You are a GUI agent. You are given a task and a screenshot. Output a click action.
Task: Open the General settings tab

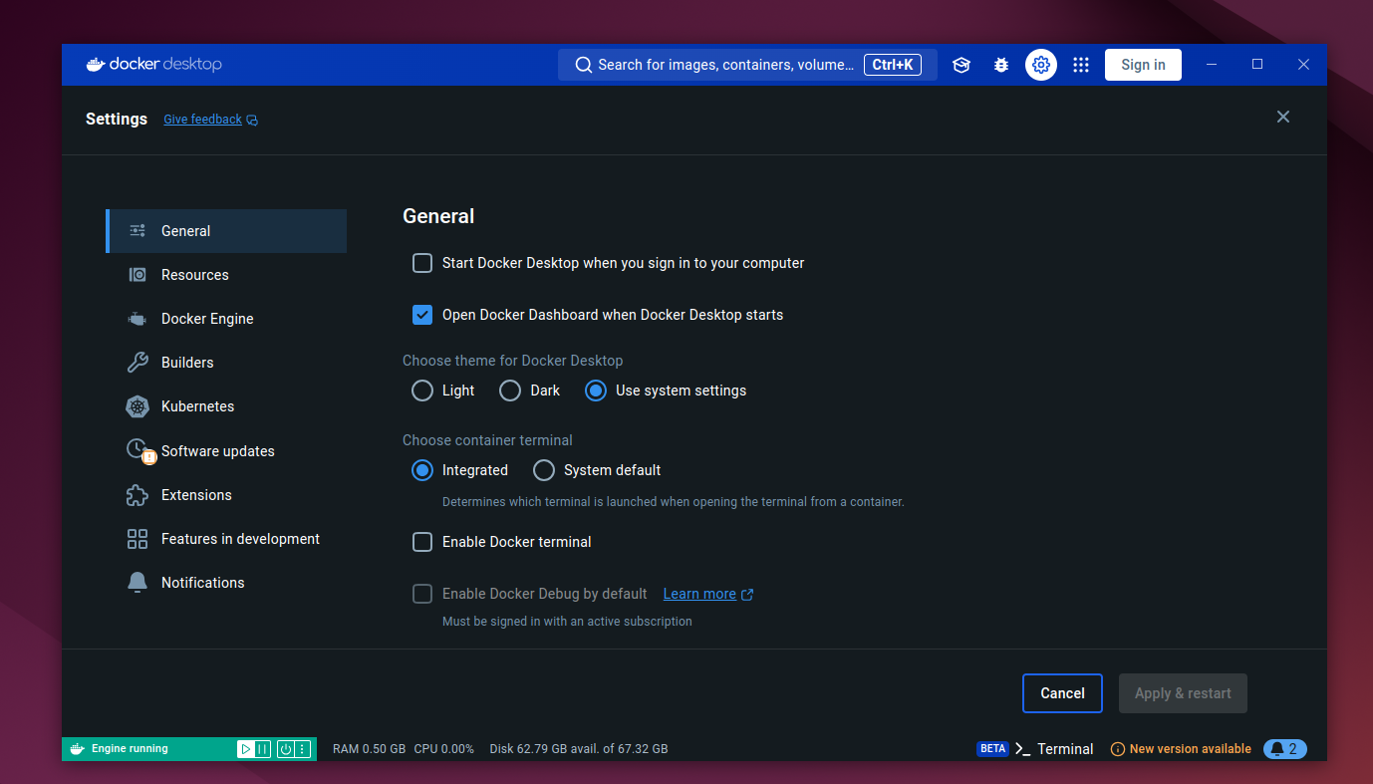pos(227,231)
